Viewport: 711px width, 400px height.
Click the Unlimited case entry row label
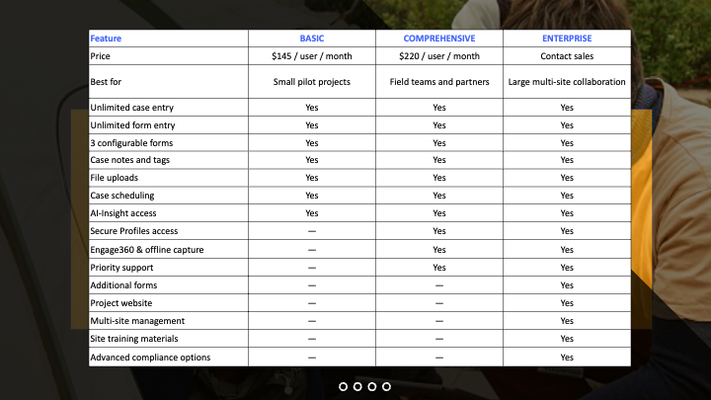tap(132, 108)
